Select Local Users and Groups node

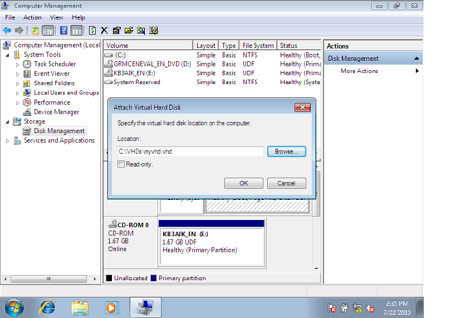point(66,93)
